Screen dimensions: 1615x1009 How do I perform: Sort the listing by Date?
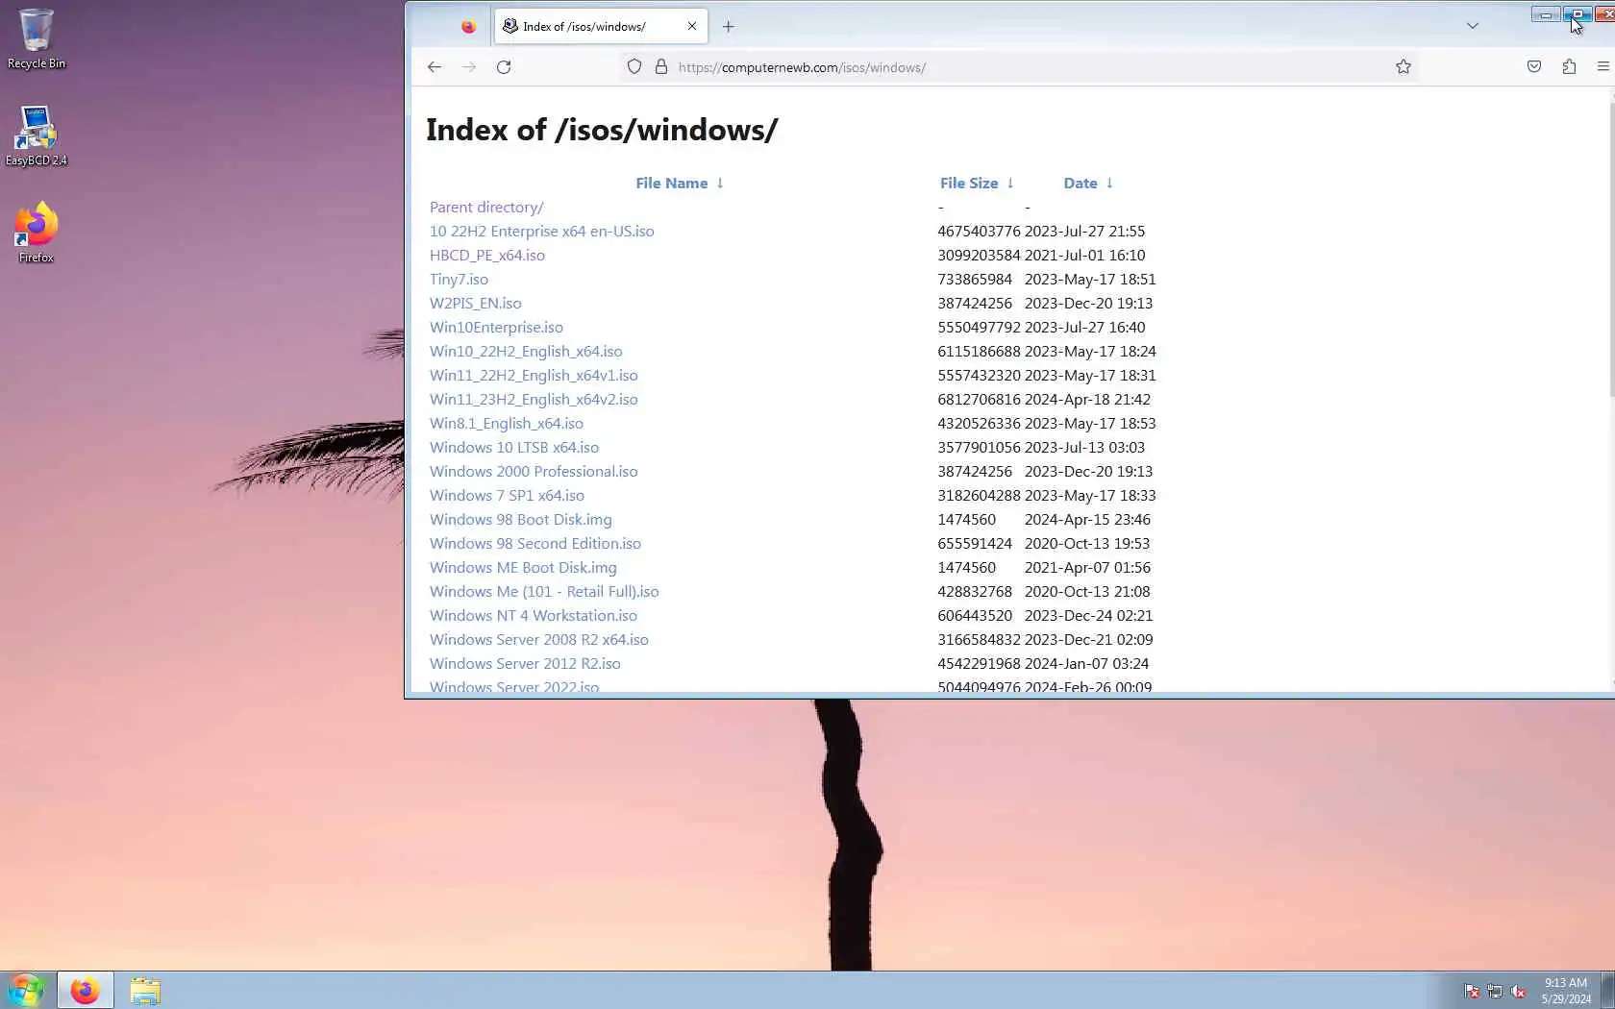coord(1081,184)
